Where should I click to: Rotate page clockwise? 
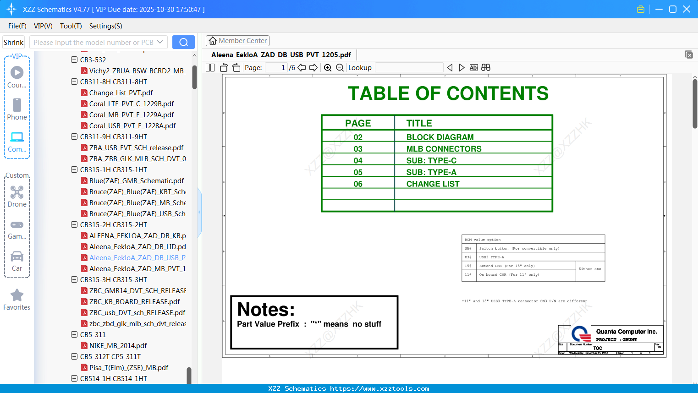point(236,67)
